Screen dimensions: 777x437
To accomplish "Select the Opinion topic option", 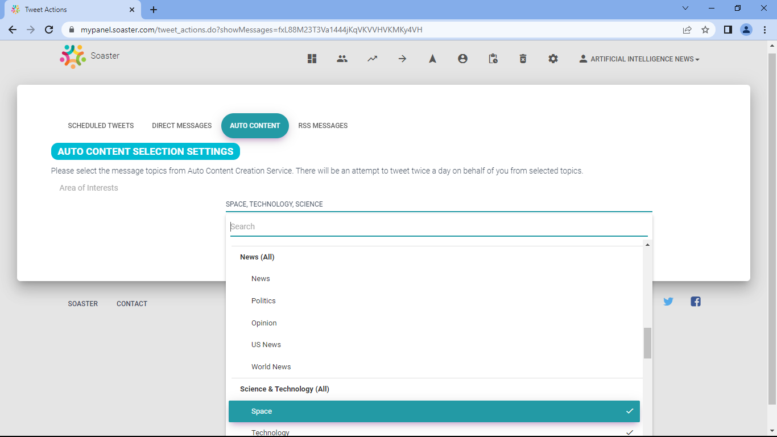I will click(x=434, y=323).
